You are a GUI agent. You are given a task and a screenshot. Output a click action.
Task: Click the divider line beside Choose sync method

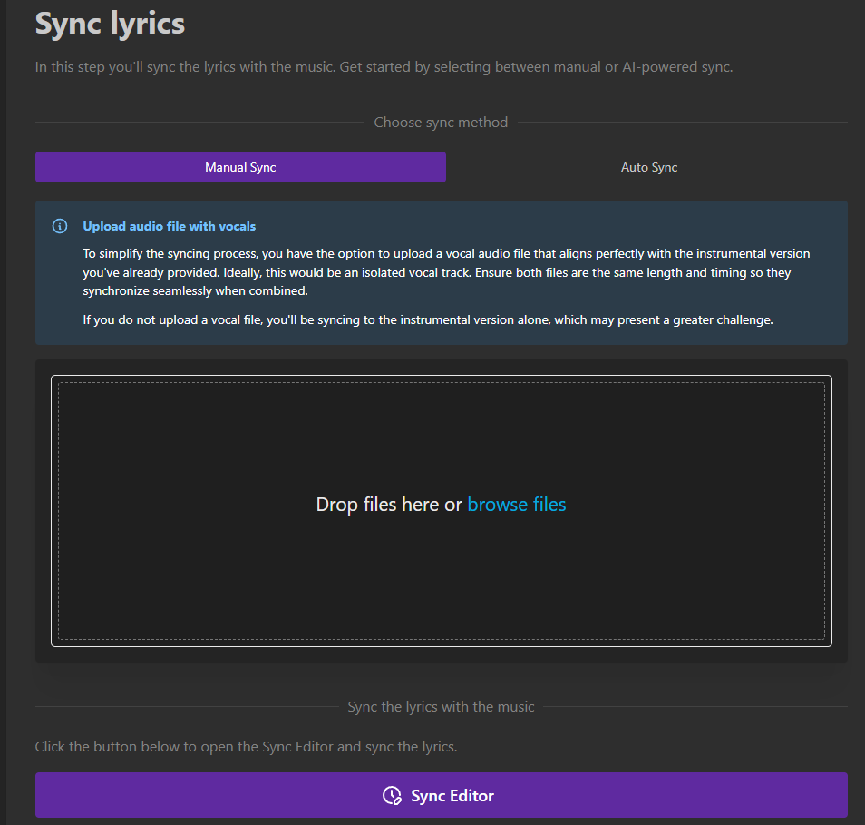pyautogui.click(x=199, y=122)
